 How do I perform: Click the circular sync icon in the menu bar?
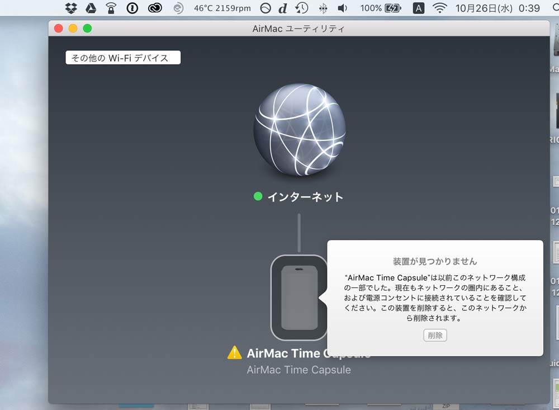tap(178, 8)
